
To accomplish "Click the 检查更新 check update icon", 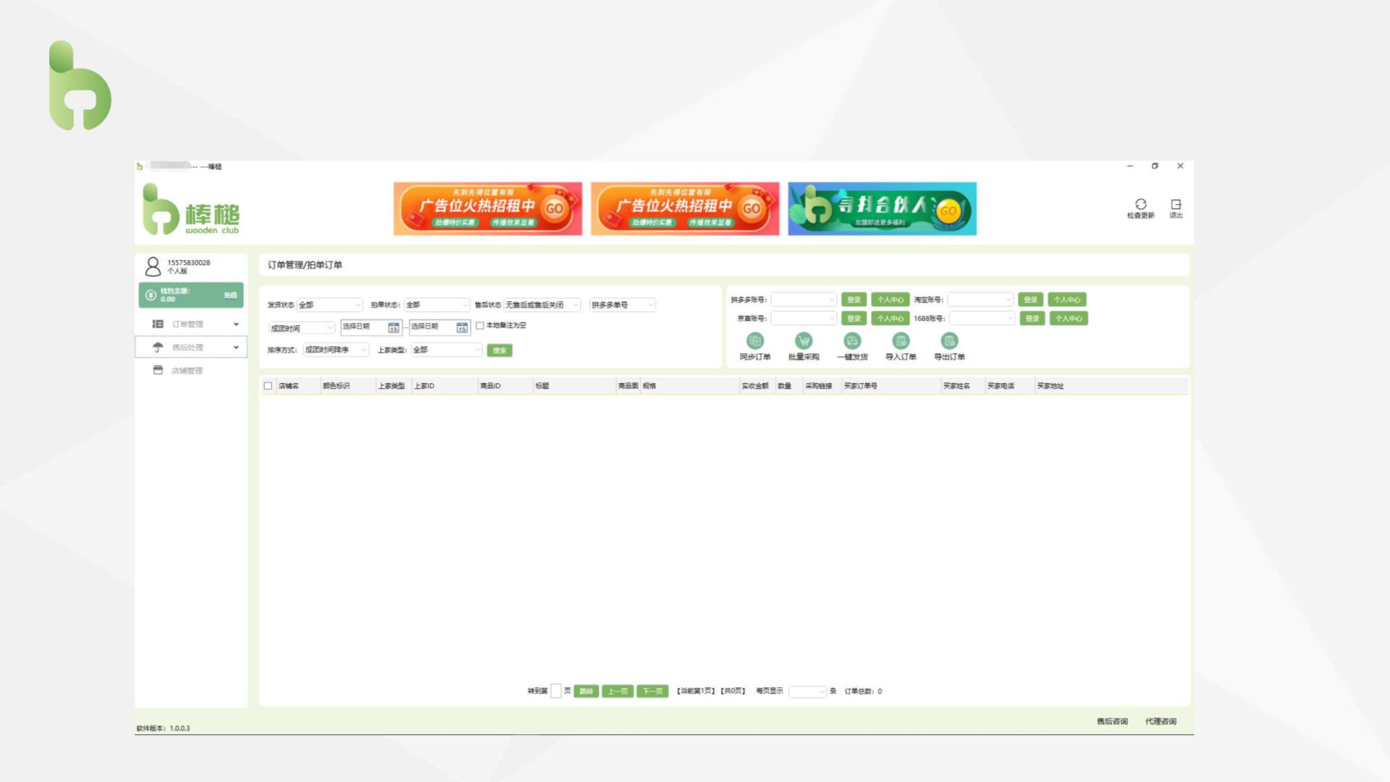I will coord(1140,205).
